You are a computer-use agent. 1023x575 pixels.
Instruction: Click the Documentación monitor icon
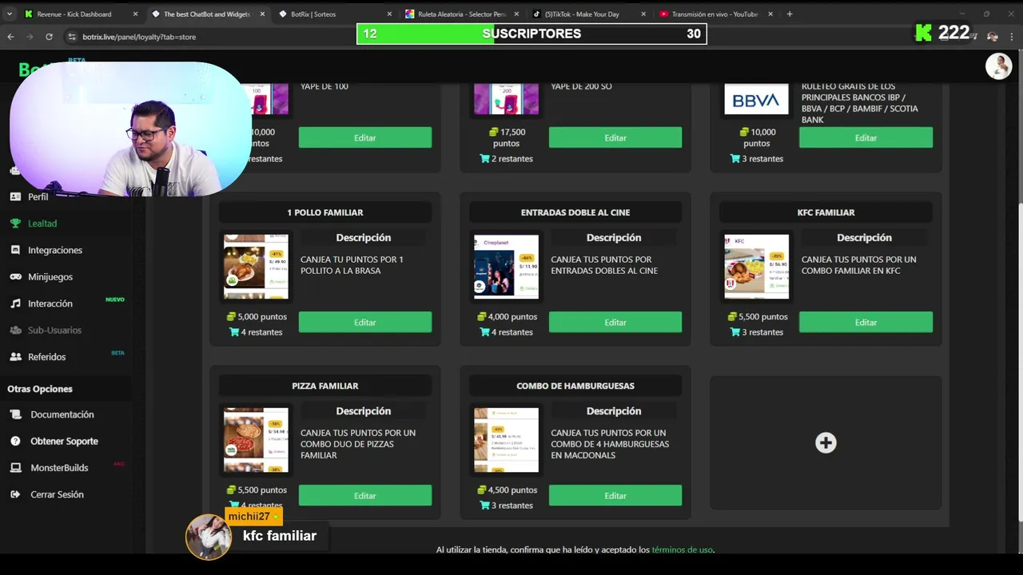(x=15, y=414)
